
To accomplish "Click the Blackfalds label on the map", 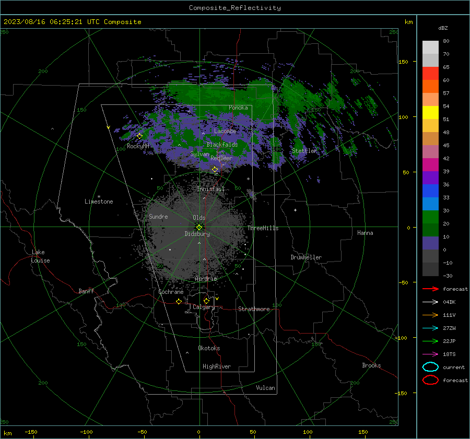I will pyautogui.click(x=222, y=145).
